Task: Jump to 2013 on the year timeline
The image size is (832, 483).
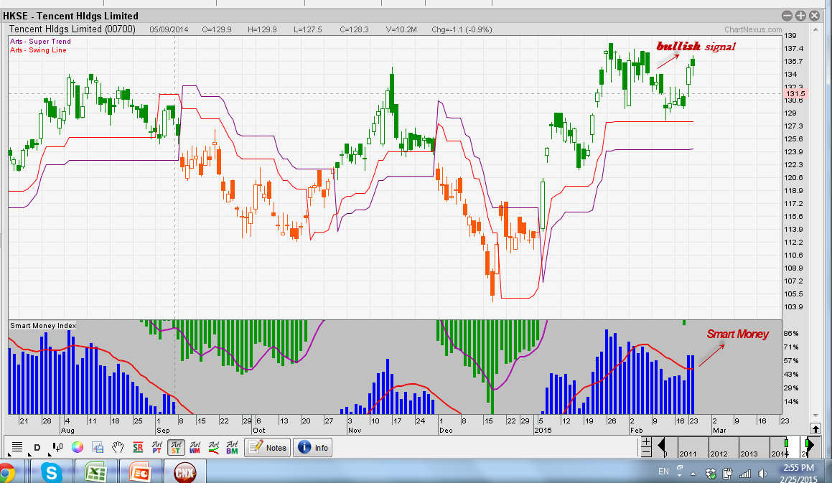Action: (749, 454)
